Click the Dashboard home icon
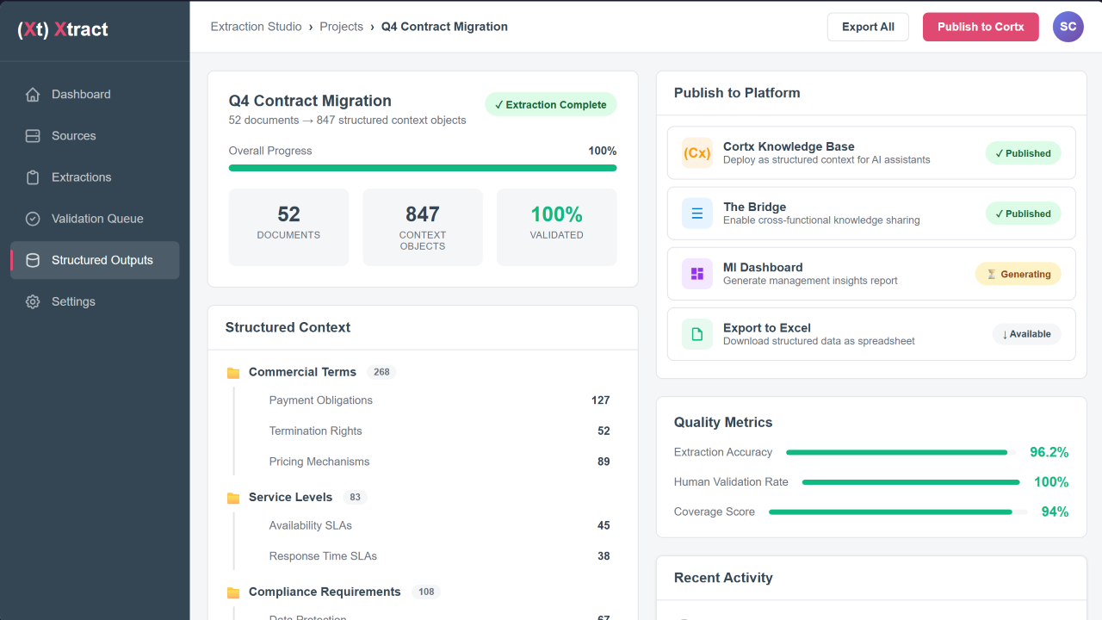This screenshot has width=1102, height=620. [x=33, y=95]
